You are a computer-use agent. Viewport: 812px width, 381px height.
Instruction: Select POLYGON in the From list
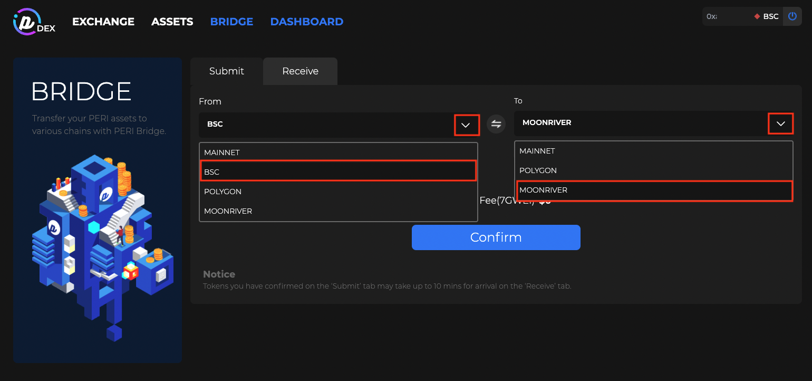[x=339, y=192]
